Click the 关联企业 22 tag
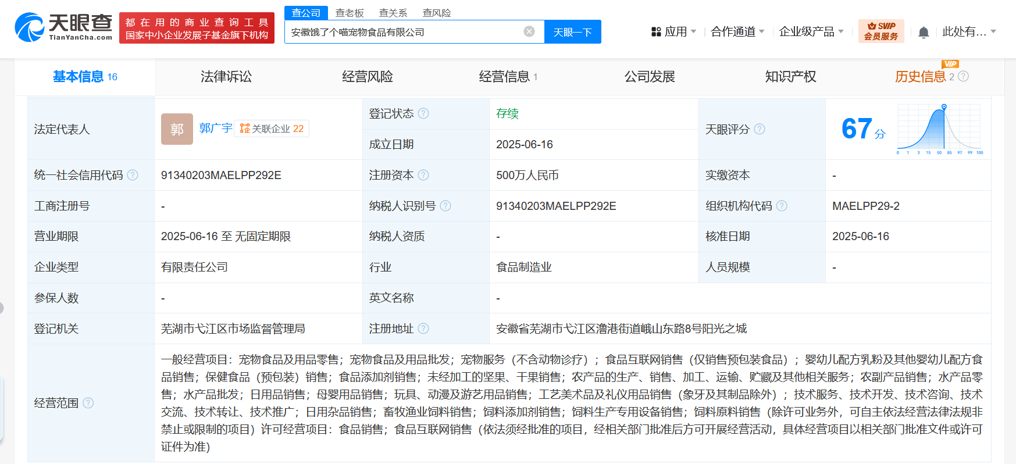Screen dimensions: 1016x464 272,129
